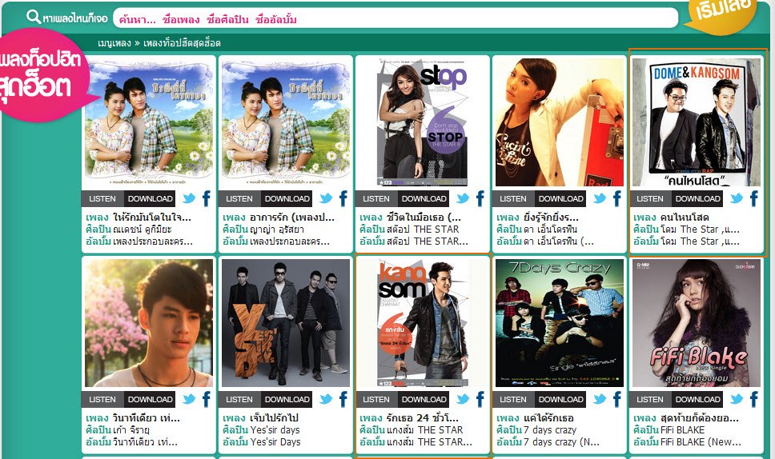Download ชีวิตในมือเธอ by Stop
775x459 pixels.
424,199
